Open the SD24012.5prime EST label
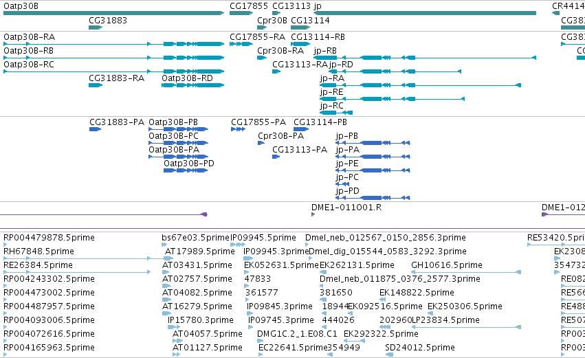 (420, 348)
